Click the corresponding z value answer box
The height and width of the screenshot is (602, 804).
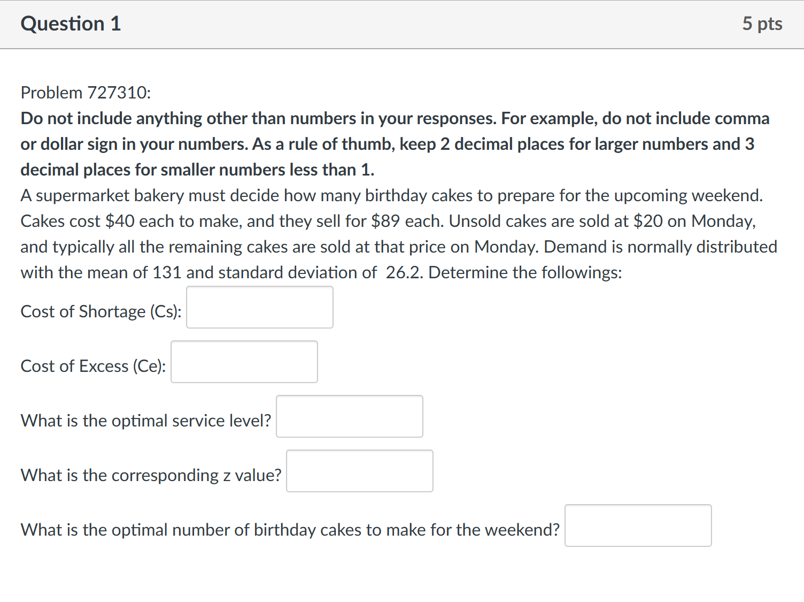click(359, 471)
